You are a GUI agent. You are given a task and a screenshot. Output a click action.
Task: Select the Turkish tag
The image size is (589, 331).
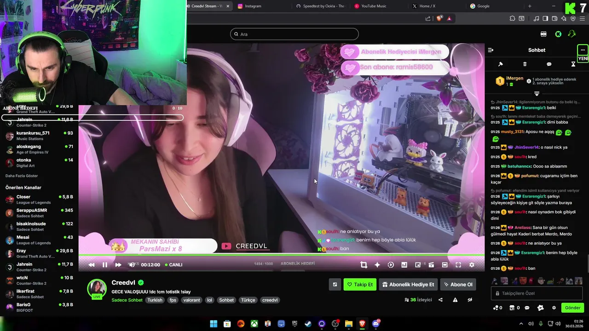point(155,300)
